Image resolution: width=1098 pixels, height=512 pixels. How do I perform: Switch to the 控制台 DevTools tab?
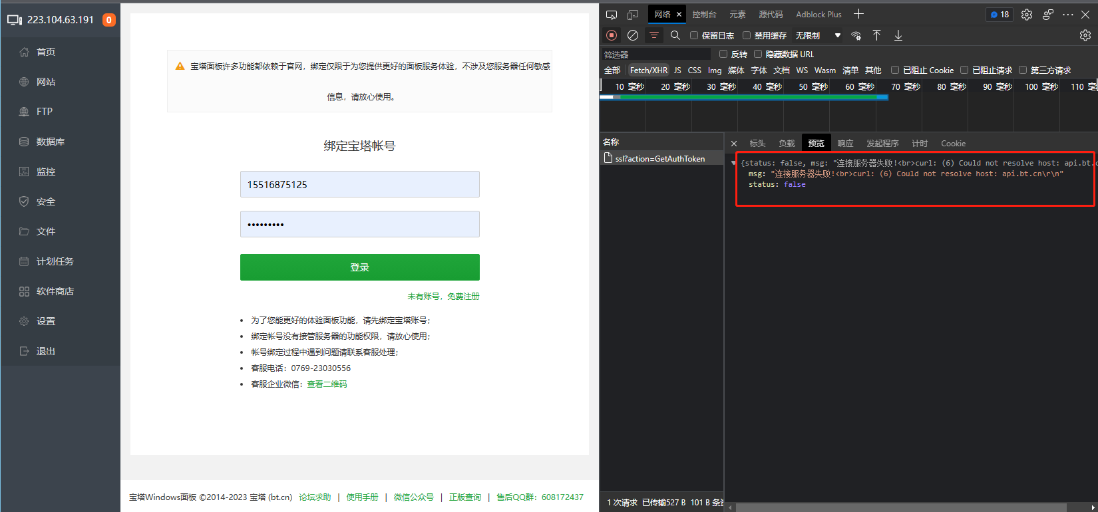point(704,15)
